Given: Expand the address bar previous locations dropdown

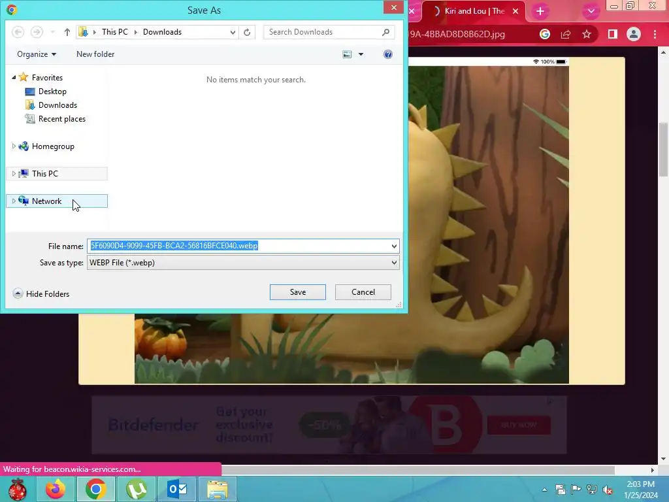Looking at the screenshot, I should pyautogui.click(x=233, y=32).
